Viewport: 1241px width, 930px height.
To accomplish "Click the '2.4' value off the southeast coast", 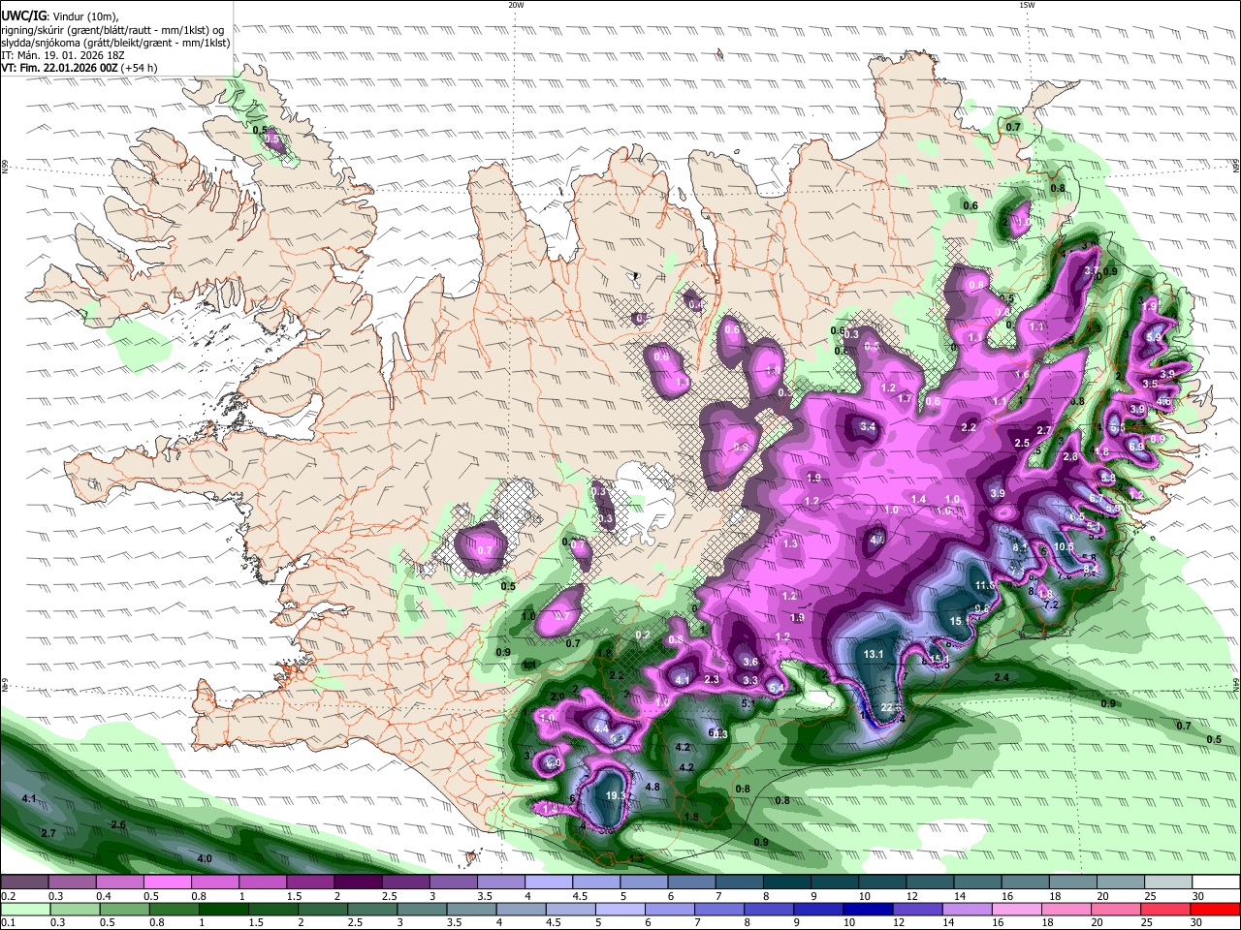I will pos(1002,676).
